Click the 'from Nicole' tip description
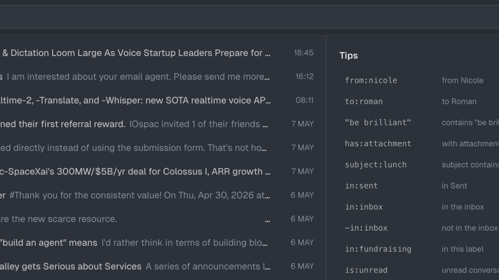Viewport: 499px width, 280px height. [x=462, y=80]
